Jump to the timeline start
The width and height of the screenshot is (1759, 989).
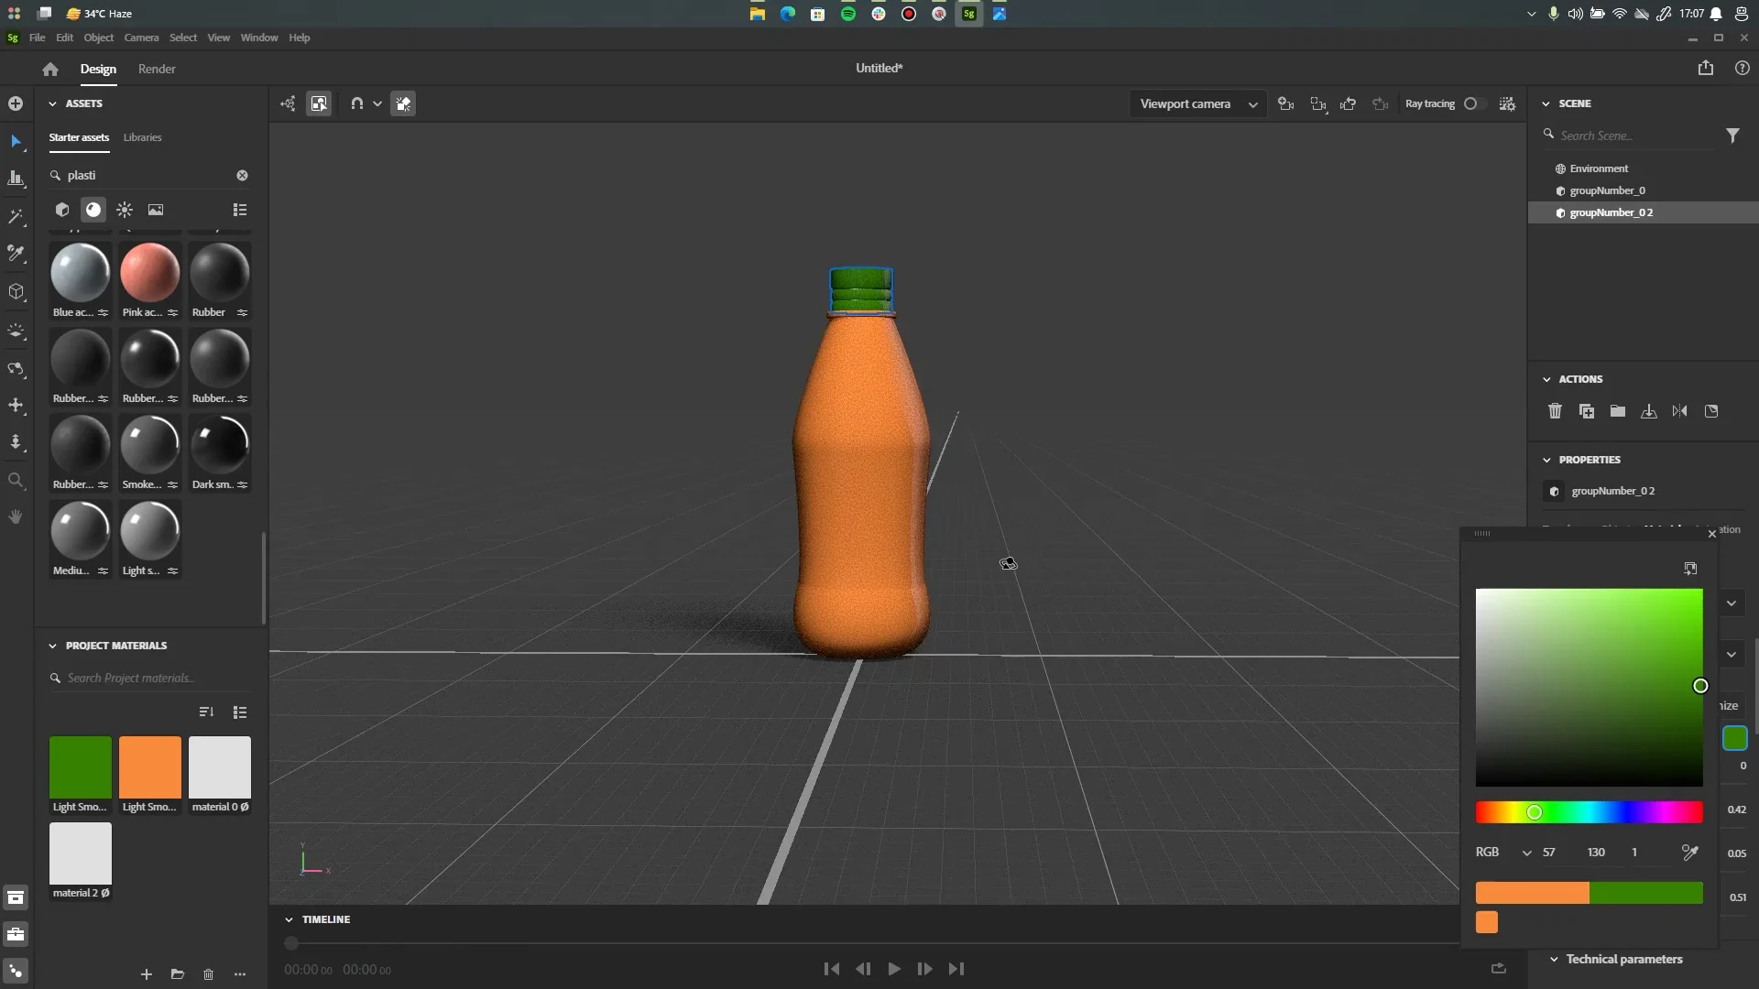tap(832, 969)
